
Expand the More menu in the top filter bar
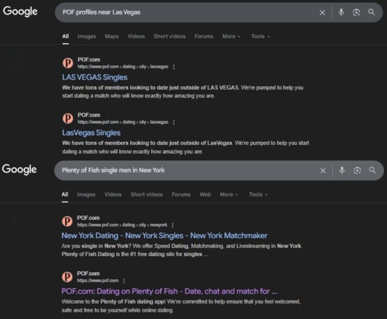pyautogui.click(x=229, y=36)
